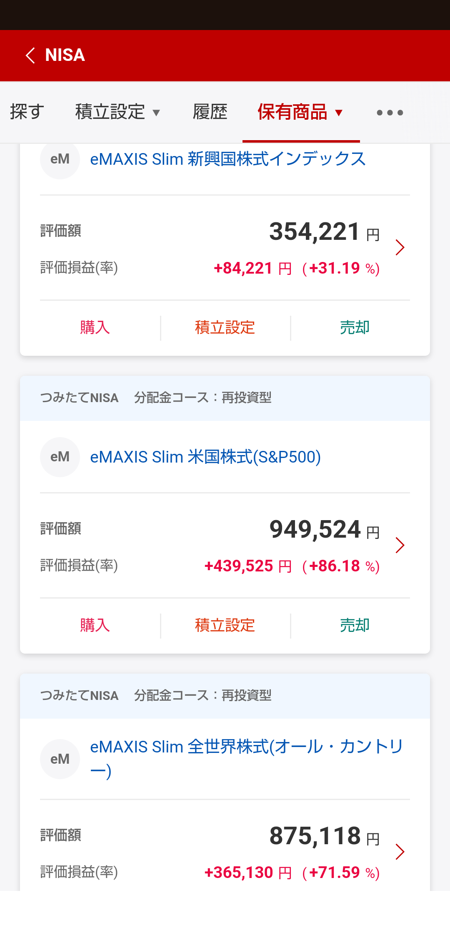Open details chevron for 949,524 円 holding
The height and width of the screenshot is (951, 450).
pyautogui.click(x=400, y=545)
